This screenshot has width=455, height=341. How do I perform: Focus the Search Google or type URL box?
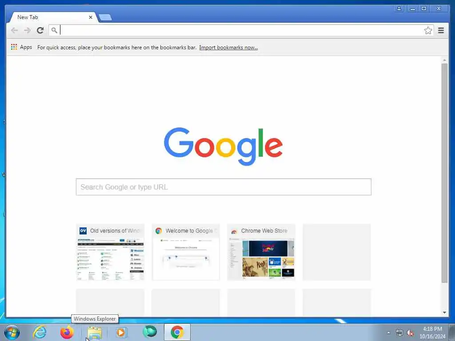click(224, 187)
